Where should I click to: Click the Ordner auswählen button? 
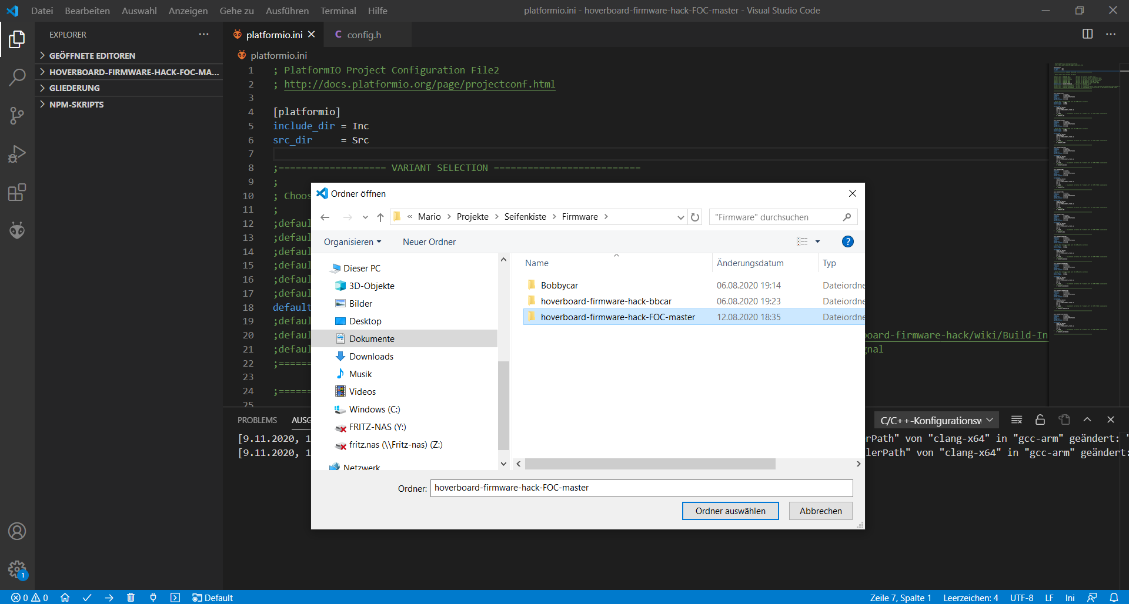(x=730, y=511)
